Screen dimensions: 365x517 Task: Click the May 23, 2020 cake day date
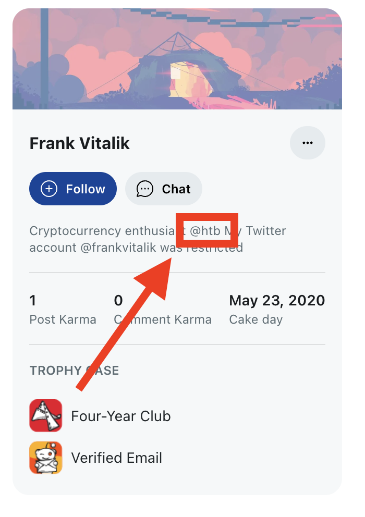tap(277, 301)
